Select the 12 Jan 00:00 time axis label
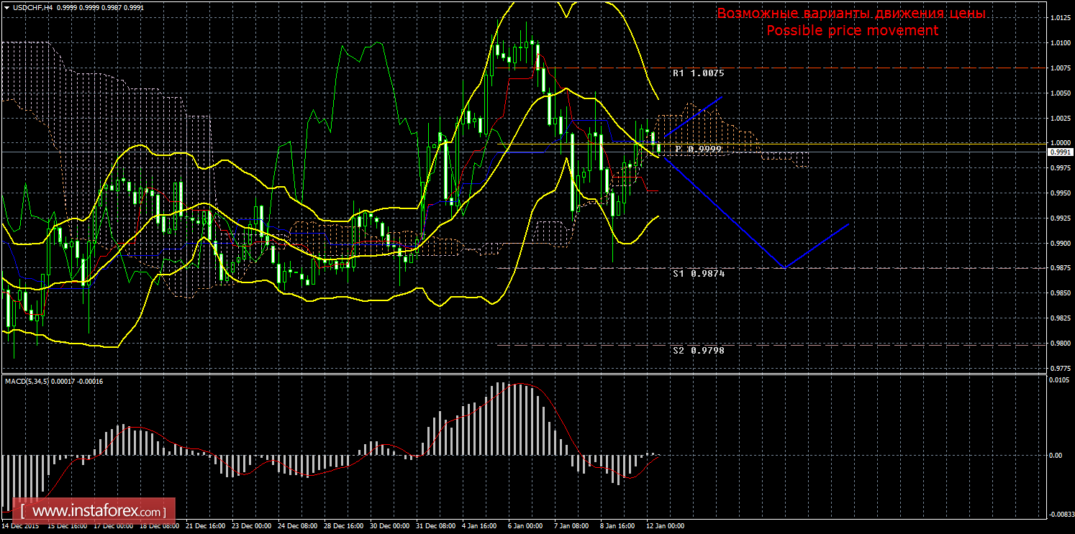Screen dimensions: 1075x534 tap(665, 526)
